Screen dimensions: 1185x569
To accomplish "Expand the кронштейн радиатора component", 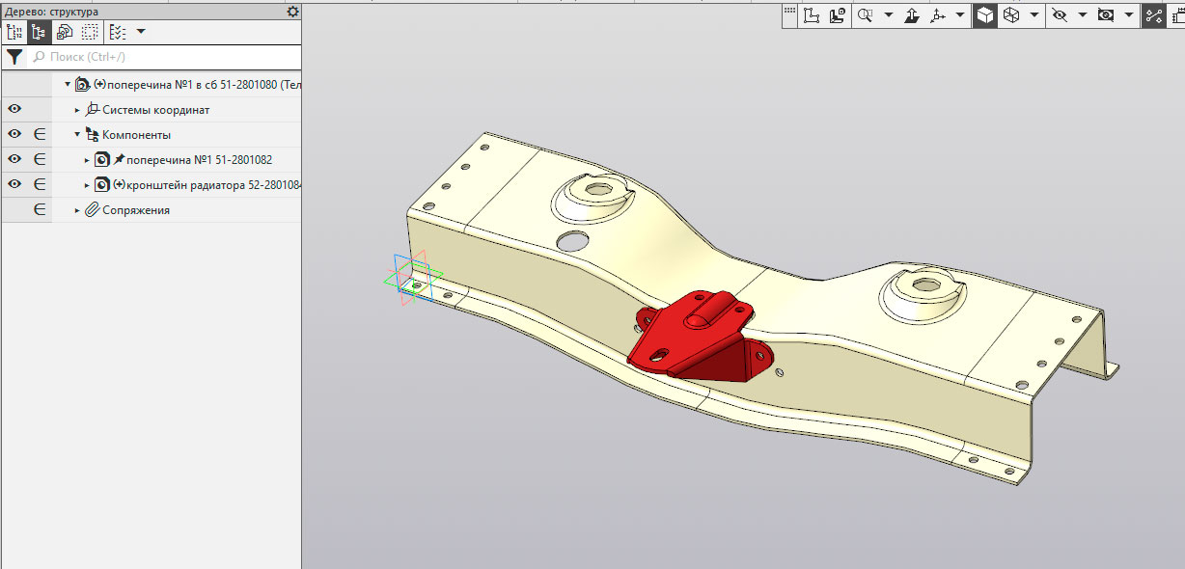I will 87,185.
